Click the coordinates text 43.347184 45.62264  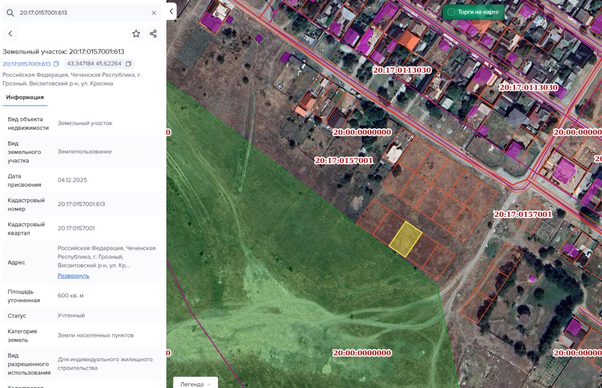pos(94,63)
